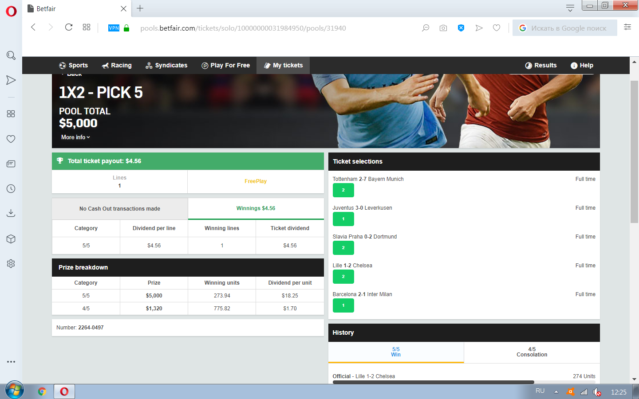
Task: Click the Slavia Praha selection 2 button
Action: pos(343,248)
